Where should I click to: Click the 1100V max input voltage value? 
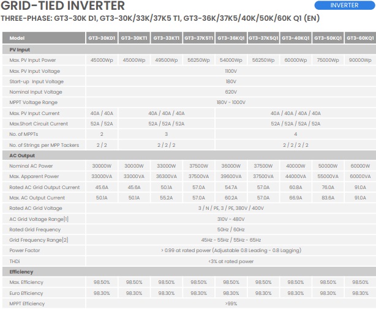(231, 71)
